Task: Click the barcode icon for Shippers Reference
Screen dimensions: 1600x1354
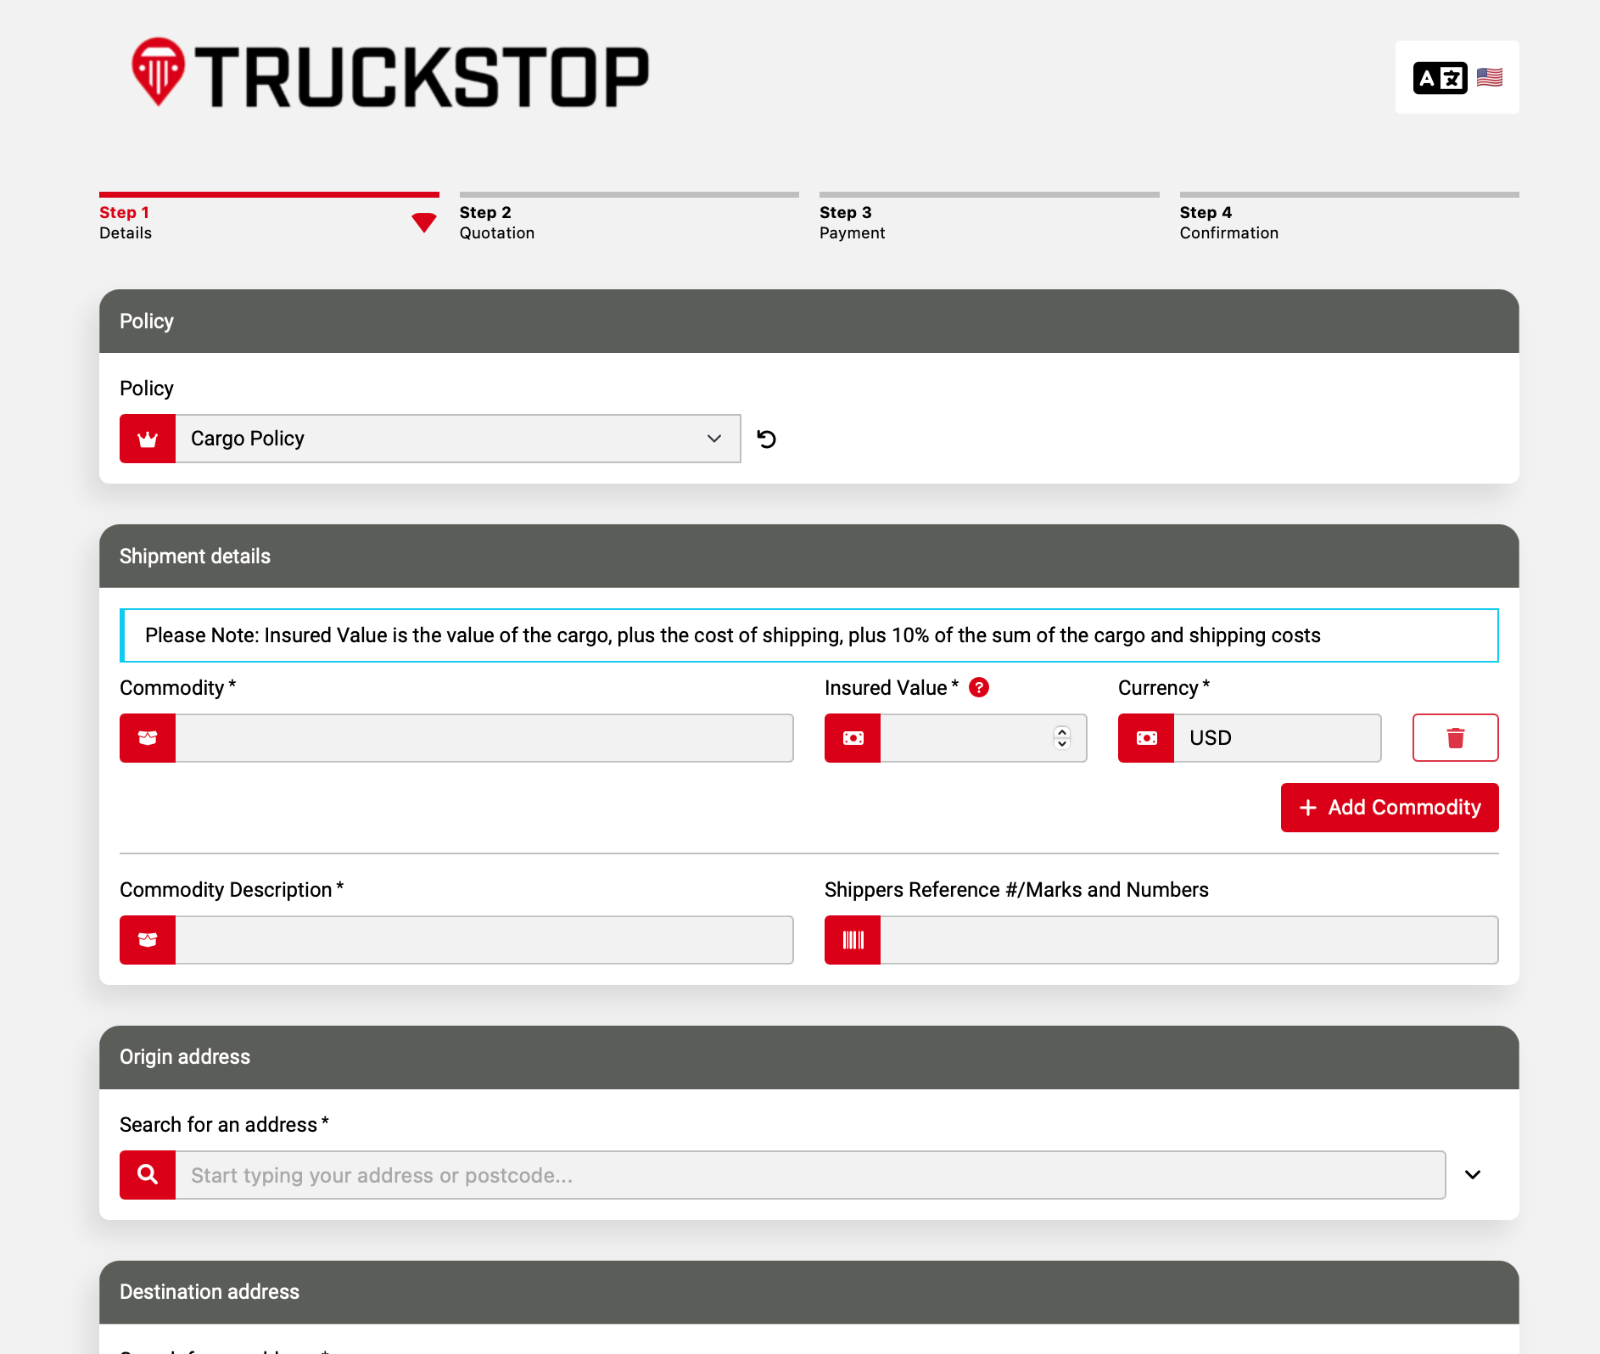Action: pyautogui.click(x=853, y=940)
